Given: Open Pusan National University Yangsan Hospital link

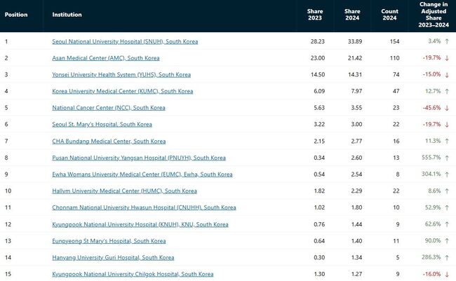Looking at the screenshot, I should 139,158.
